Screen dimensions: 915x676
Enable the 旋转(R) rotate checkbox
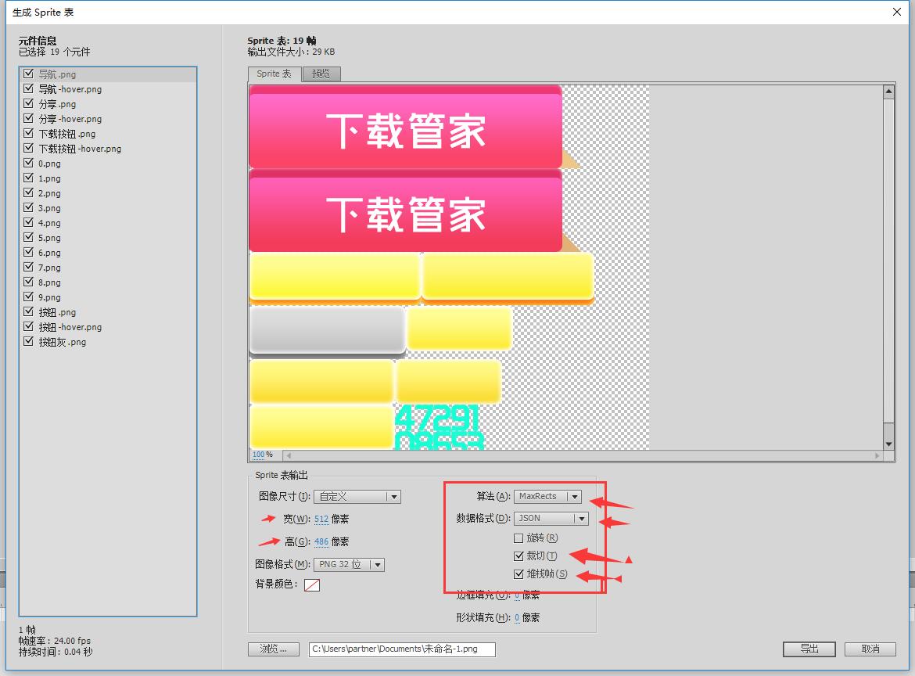(518, 538)
